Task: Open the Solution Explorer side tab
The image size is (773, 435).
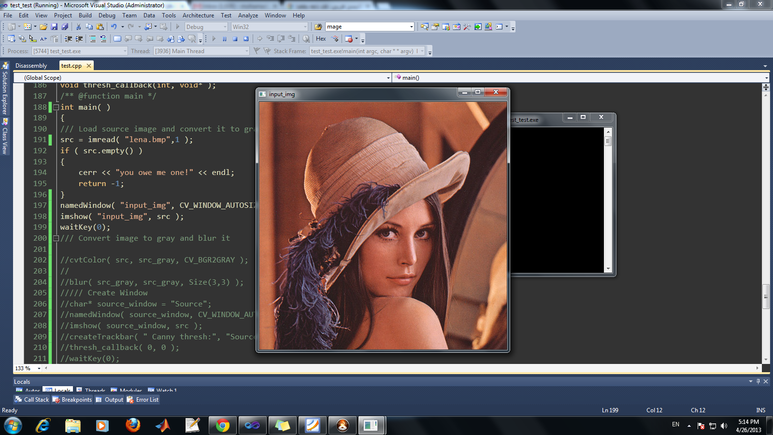Action: coord(5,88)
